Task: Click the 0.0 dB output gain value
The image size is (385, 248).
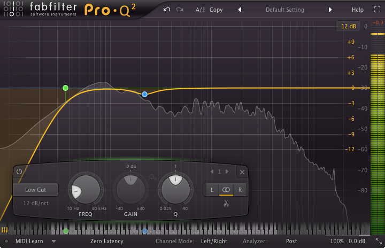Action: (x=357, y=241)
